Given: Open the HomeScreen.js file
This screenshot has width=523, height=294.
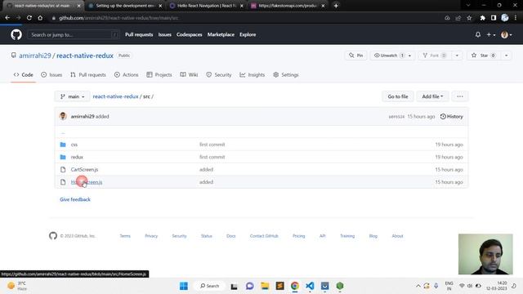Looking at the screenshot, I should point(87,182).
